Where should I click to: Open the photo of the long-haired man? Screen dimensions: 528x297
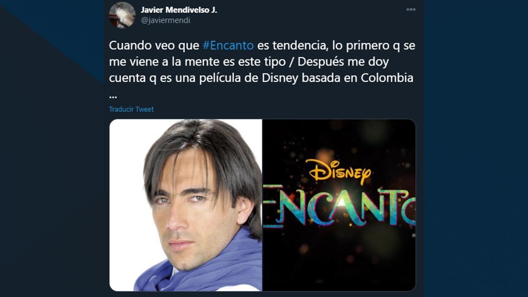point(186,205)
